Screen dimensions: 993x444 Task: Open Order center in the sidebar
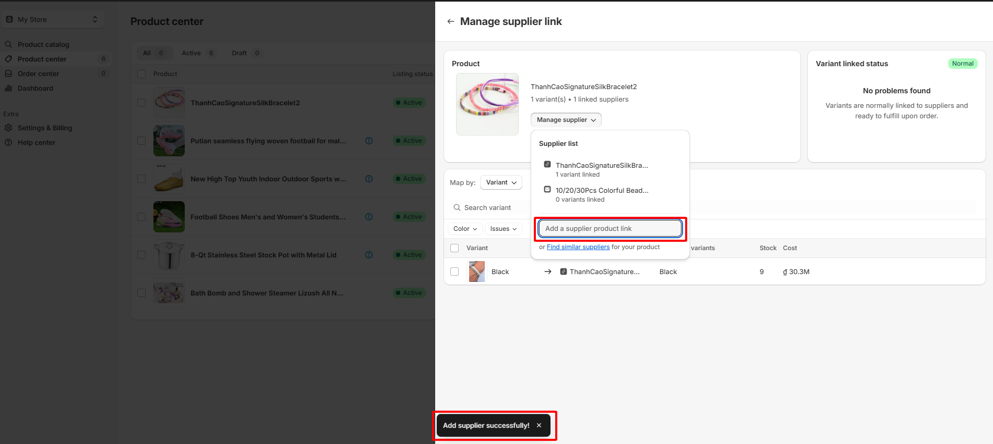(x=39, y=73)
